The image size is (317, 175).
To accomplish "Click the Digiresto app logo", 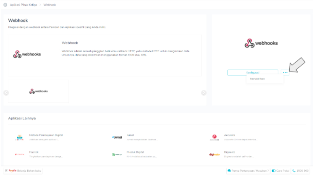I will (214, 154).
